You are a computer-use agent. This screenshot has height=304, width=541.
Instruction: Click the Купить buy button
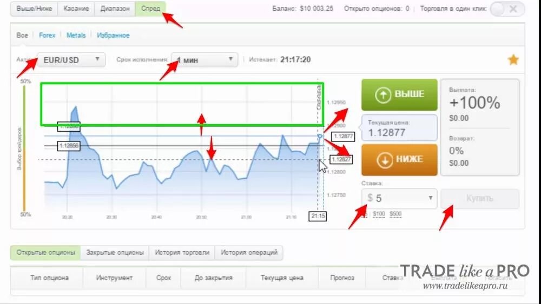point(479,199)
